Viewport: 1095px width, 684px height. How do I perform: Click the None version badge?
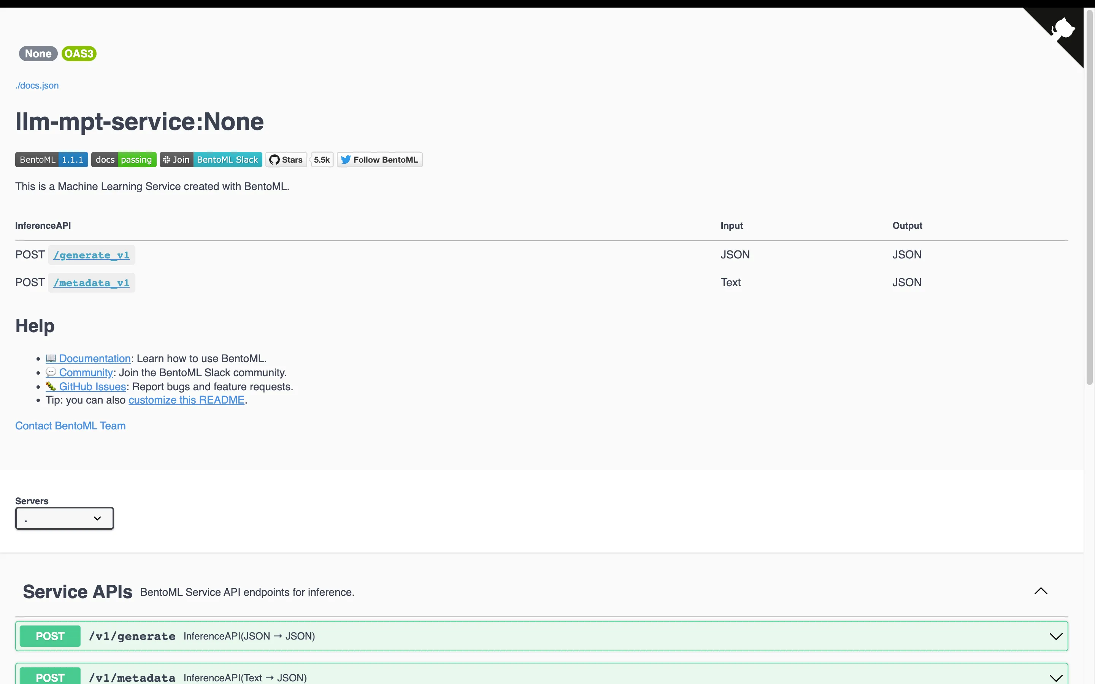[x=38, y=54]
